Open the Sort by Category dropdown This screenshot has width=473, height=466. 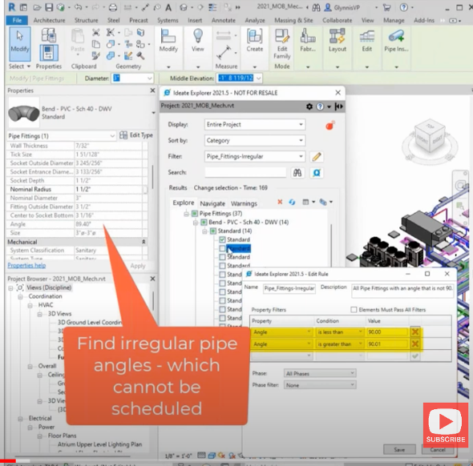point(255,141)
